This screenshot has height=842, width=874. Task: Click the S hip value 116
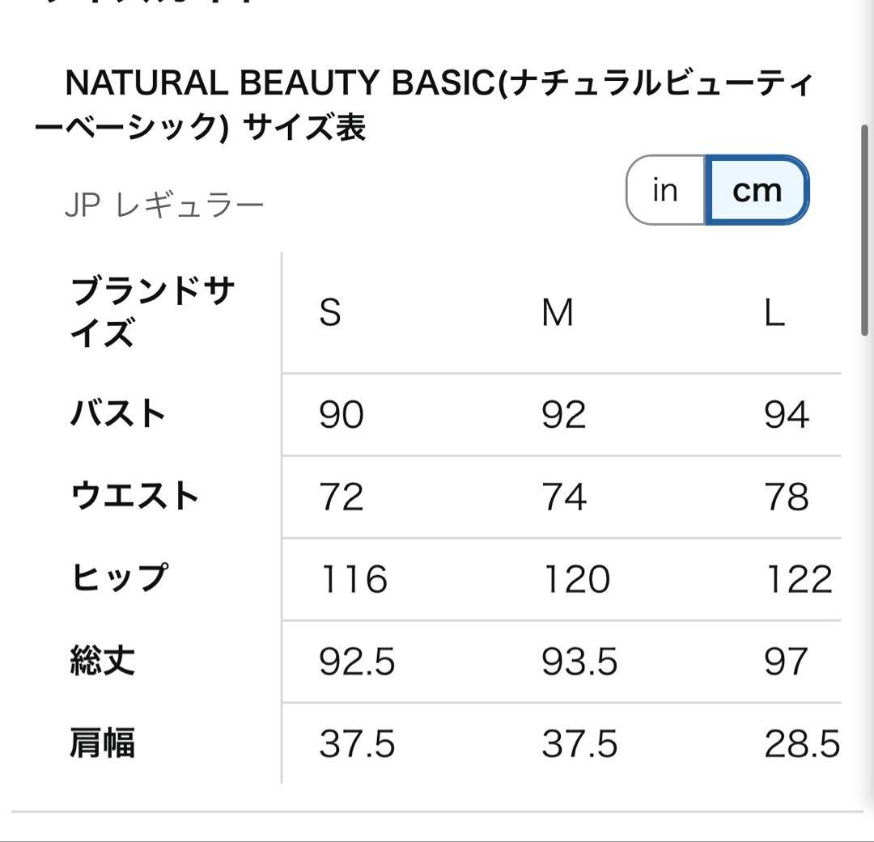pyautogui.click(x=354, y=579)
